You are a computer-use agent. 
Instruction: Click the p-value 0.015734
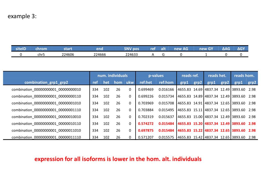[166, 96]
